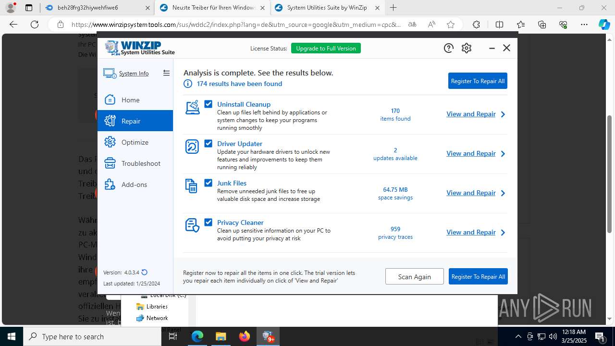This screenshot has height=346, width=615.
Task: Open the Edge settings and more menu
Action: click(584, 25)
